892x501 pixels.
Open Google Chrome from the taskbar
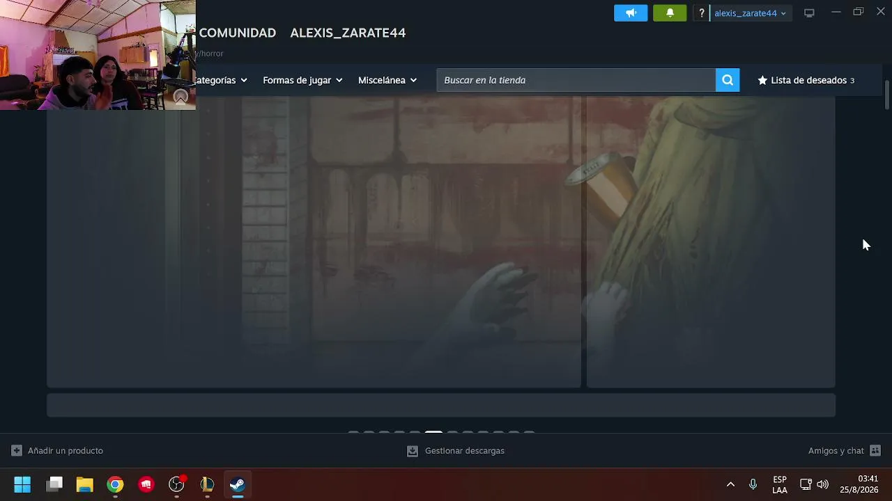[x=116, y=484]
